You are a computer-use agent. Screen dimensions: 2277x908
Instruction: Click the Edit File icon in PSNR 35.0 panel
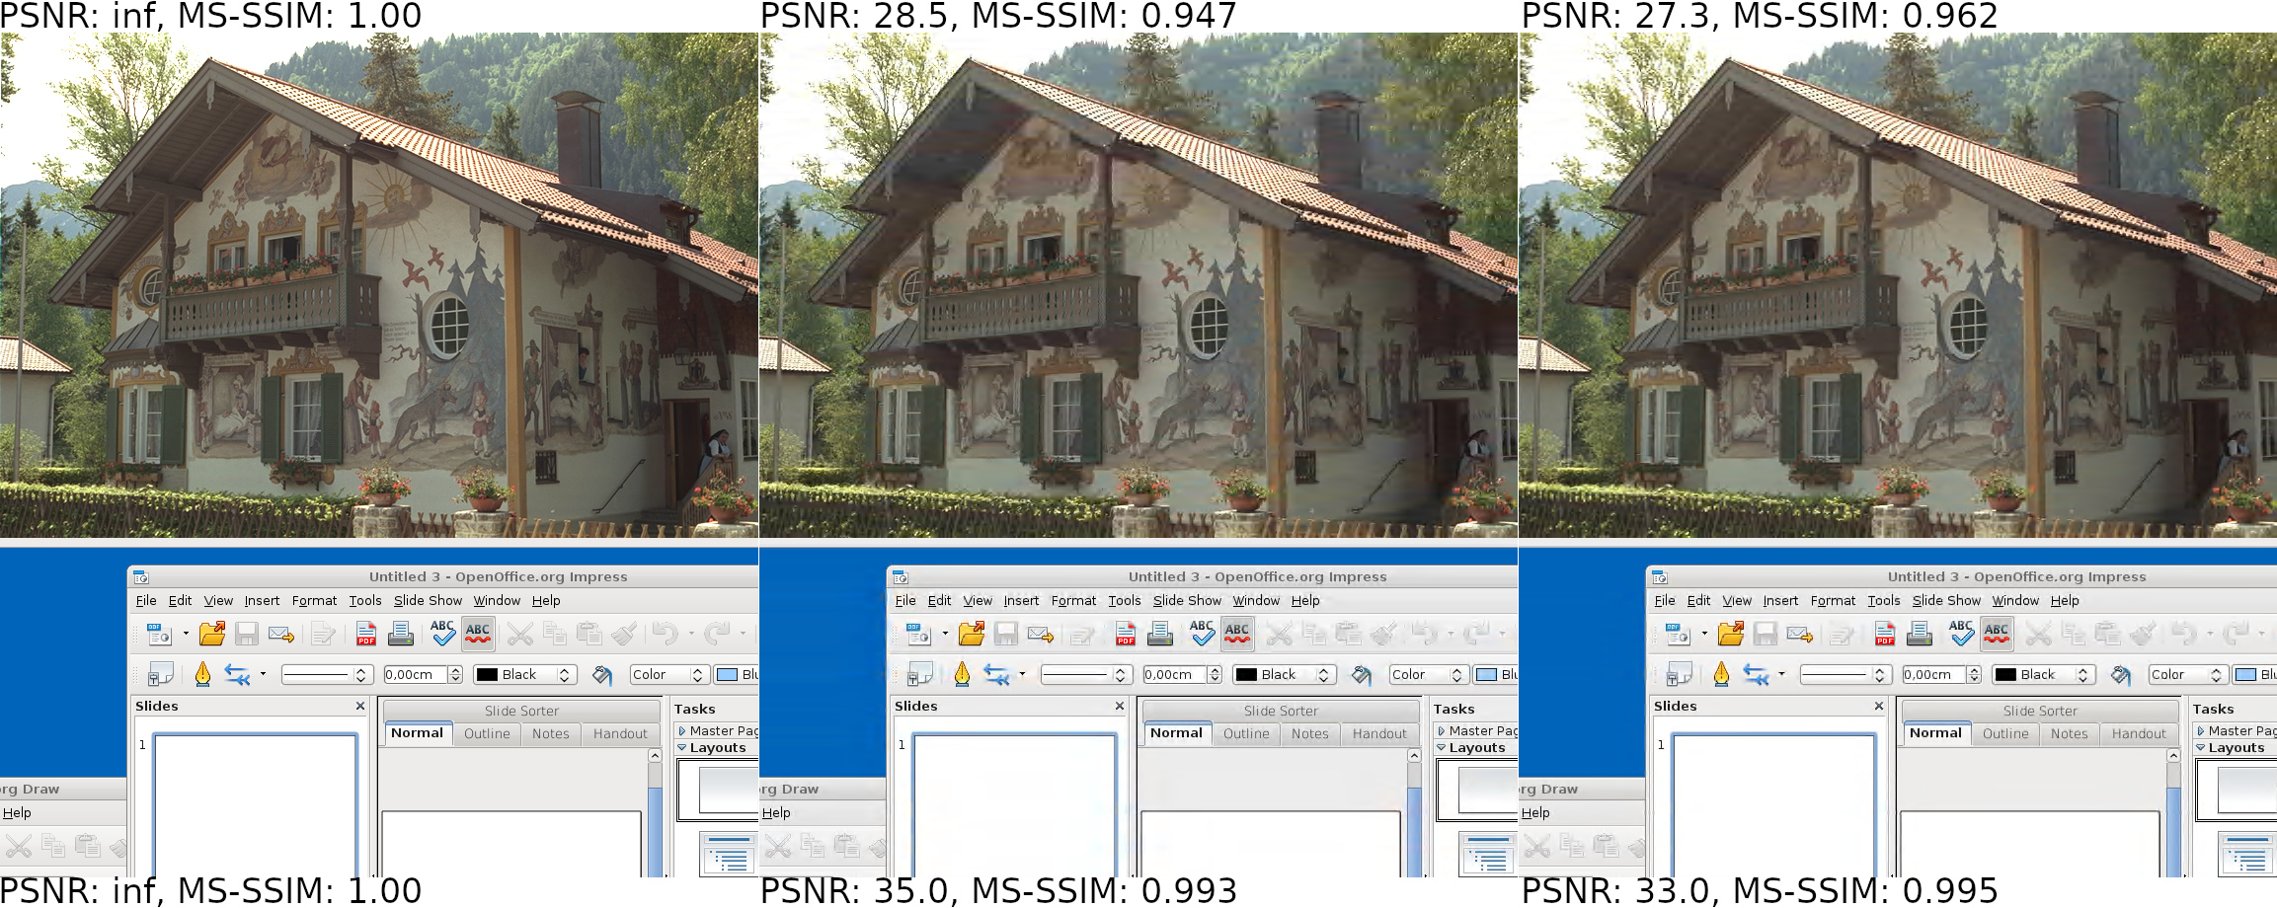tap(1082, 634)
